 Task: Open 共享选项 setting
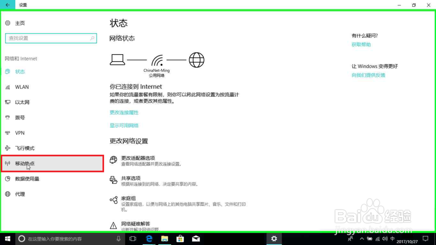(x=154, y=180)
